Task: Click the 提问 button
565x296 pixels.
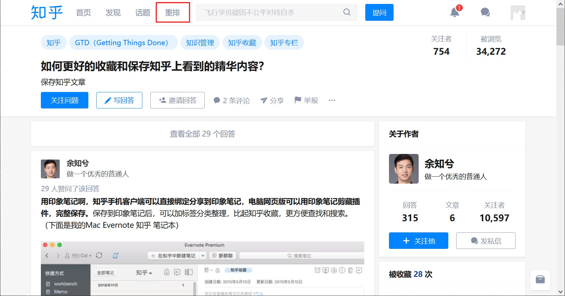Action: 379,13
